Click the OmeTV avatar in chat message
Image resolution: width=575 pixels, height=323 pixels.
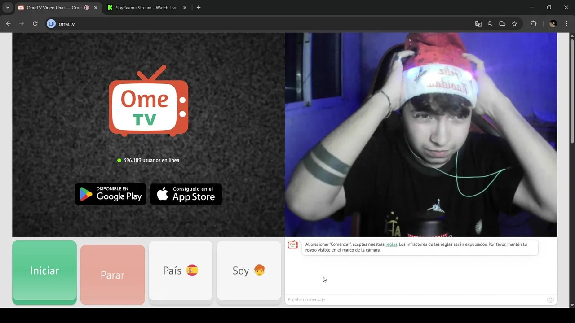[x=293, y=244]
